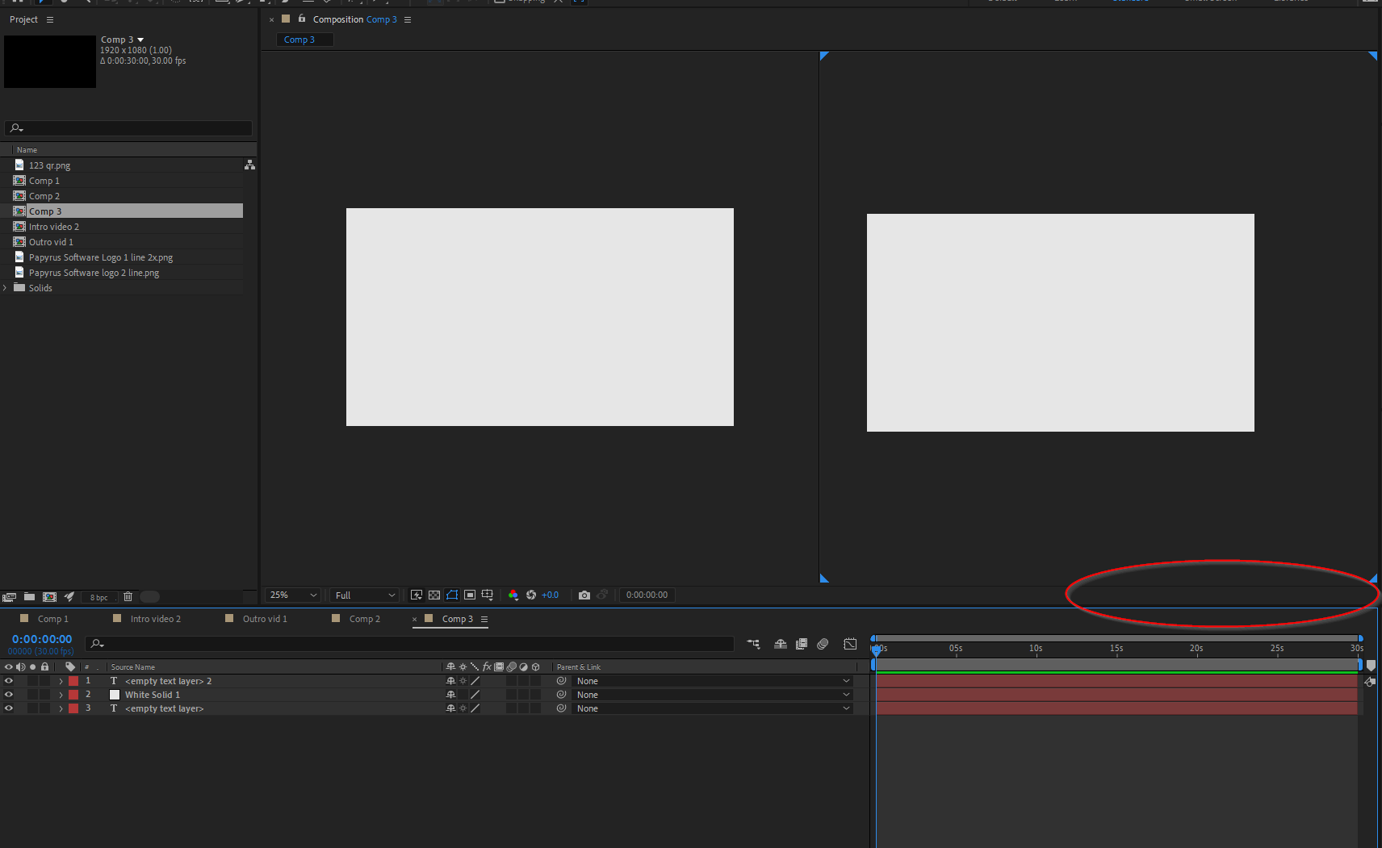Select the Outro vid 1 timeline tab
Screen dimensions: 1382x848
tap(264, 618)
